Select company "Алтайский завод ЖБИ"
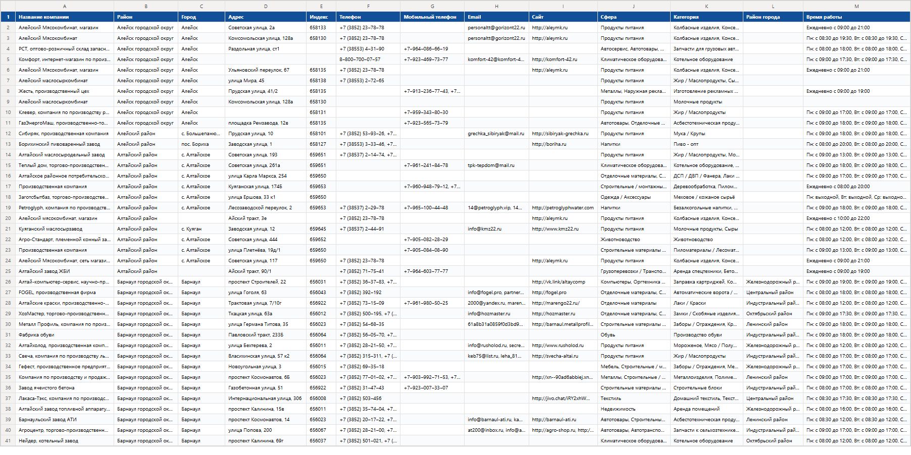This screenshot has height=455, width=911. (x=65, y=271)
